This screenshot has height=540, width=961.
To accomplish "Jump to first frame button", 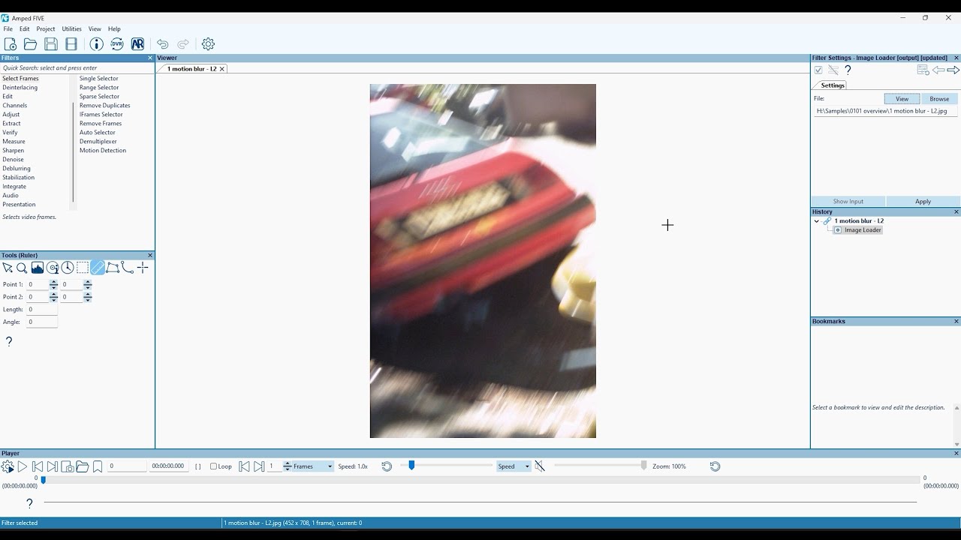I will (x=38, y=466).
